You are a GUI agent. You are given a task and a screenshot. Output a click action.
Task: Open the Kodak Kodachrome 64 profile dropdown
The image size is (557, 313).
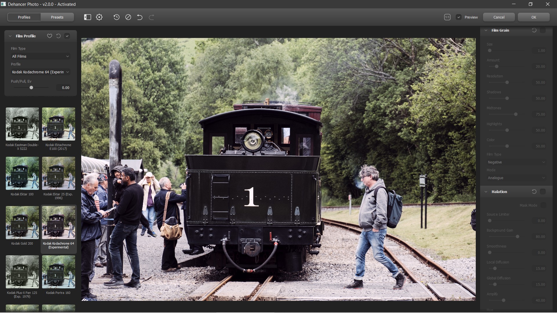click(40, 72)
